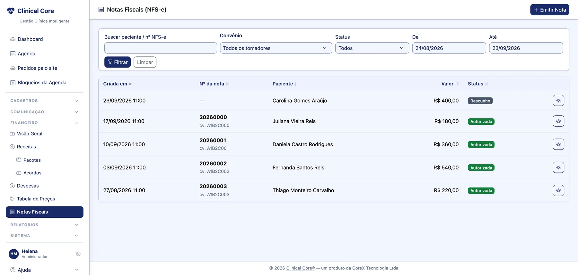Apply filters with the Filtrar button
578x275 pixels.
pyautogui.click(x=118, y=62)
